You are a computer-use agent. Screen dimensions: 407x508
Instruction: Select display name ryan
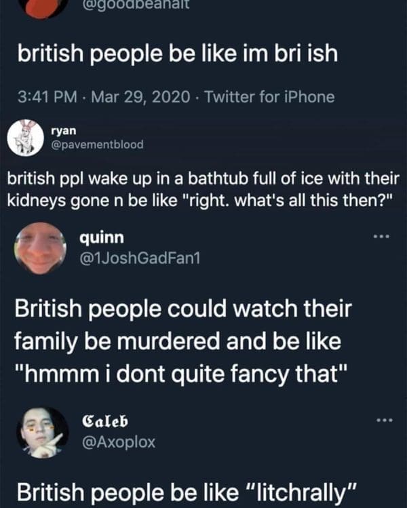tap(64, 131)
